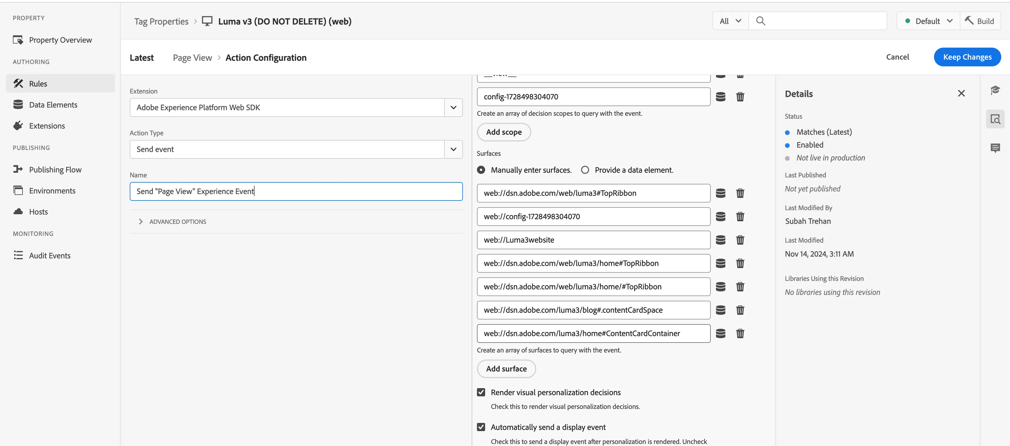Click Cancel button
The image size is (1010, 446).
tap(897, 57)
